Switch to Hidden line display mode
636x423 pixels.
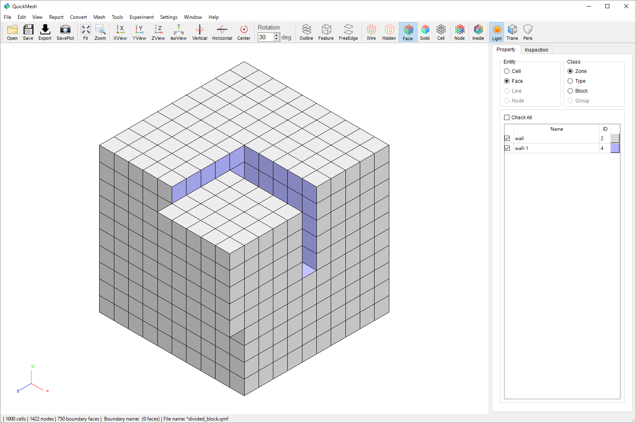389,32
